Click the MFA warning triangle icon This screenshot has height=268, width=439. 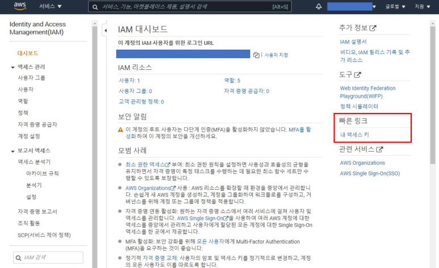(120, 129)
